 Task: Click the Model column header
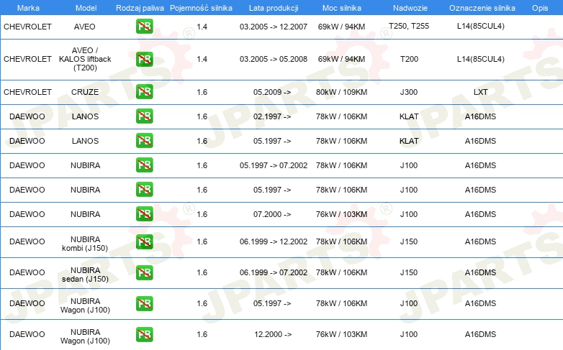86,8
